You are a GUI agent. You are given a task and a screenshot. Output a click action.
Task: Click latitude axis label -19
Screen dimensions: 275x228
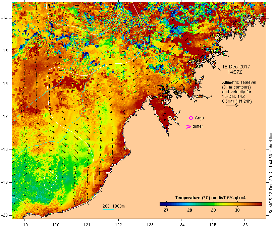(4, 182)
